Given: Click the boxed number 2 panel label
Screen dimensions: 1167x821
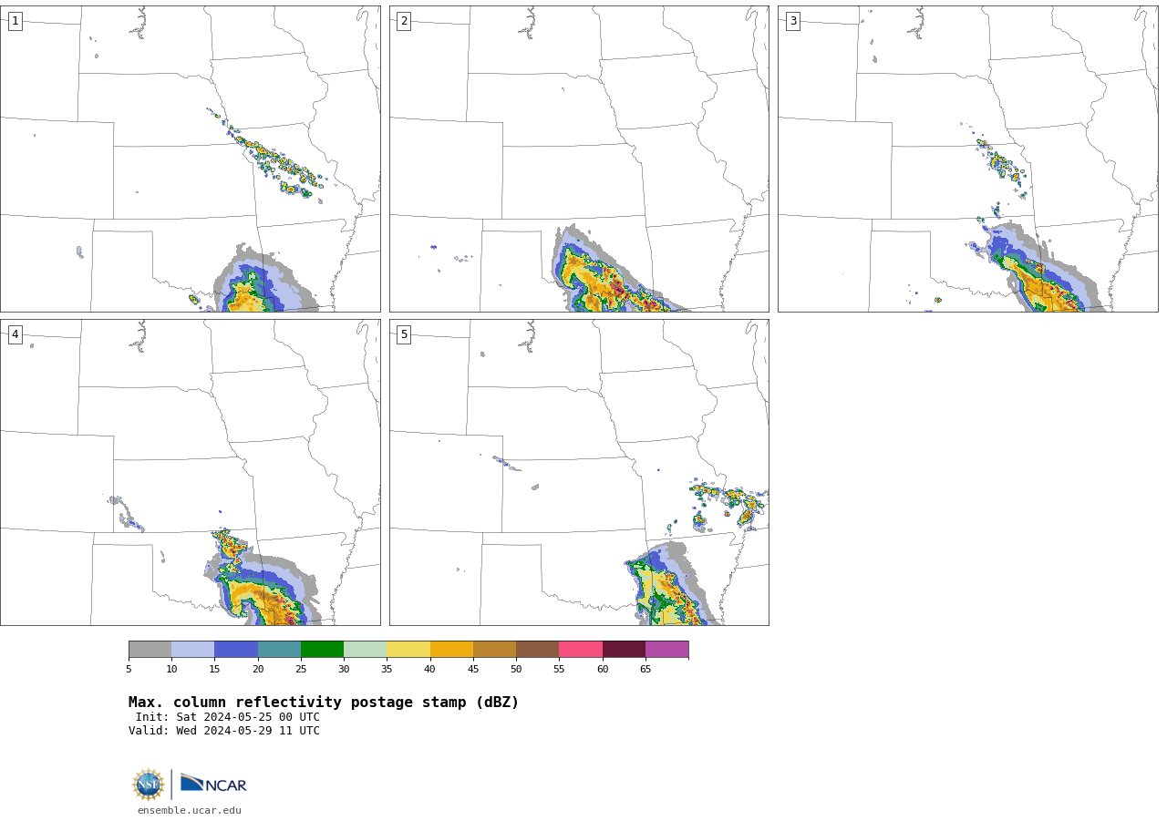Looking at the screenshot, I should (404, 21).
